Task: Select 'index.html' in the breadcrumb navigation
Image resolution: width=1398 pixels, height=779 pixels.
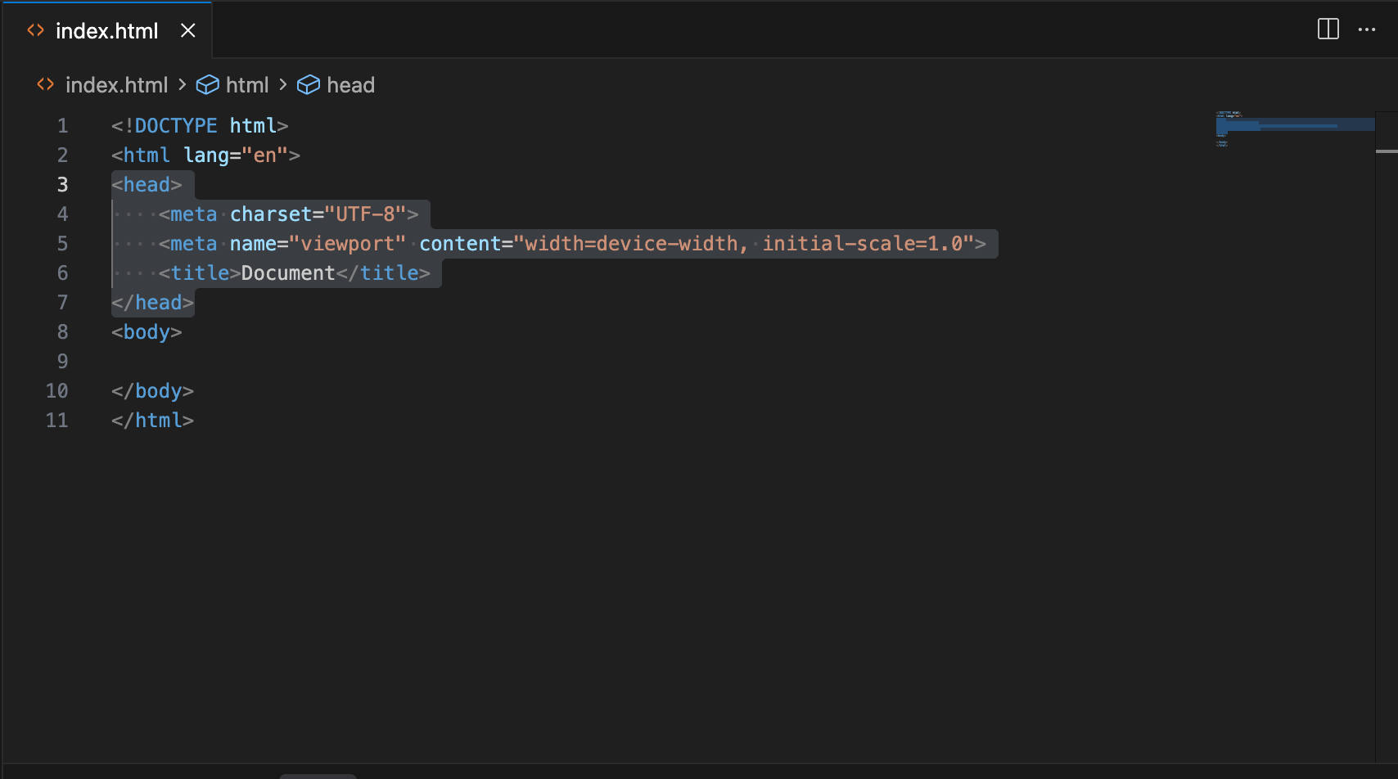Action: [x=117, y=84]
